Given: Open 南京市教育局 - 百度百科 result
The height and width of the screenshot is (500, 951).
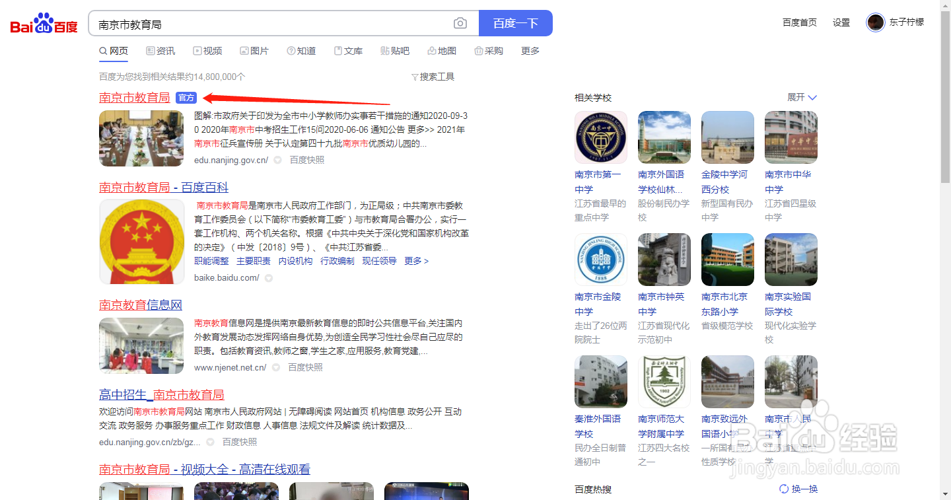Looking at the screenshot, I should [164, 188].
